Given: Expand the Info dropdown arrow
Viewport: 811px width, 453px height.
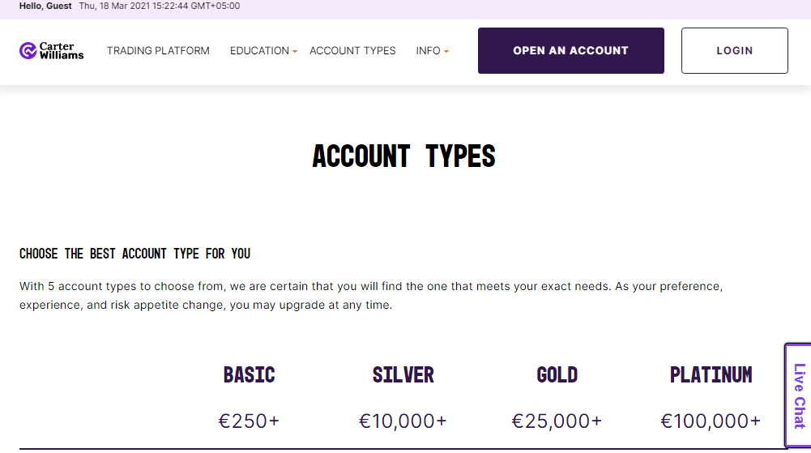Looking at the screenshot, I should pyautogui.click(x=446, y=52).
